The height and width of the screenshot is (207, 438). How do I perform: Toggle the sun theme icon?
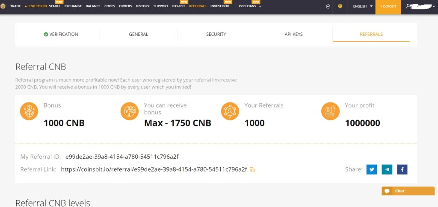tap(340, 6)
